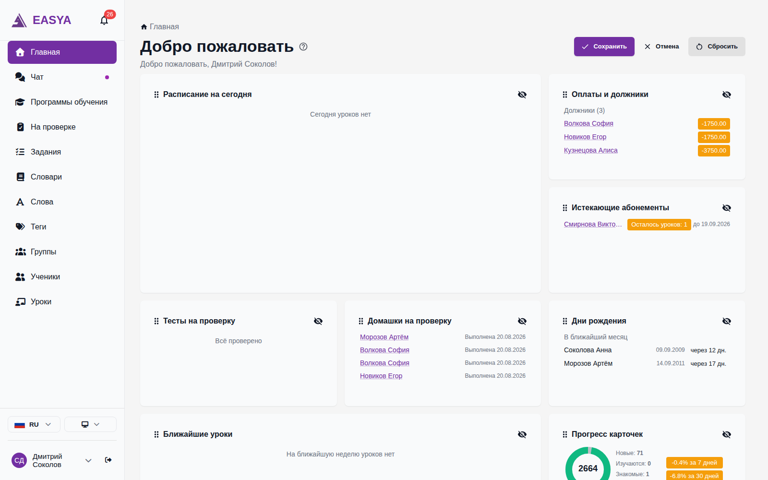Grab drag handle of Тесты на проверку widget
This screenshot has height=480, width=768.
pyautogui.click(x=156, y=321)
